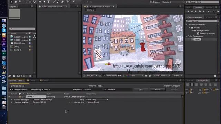Pause the current render
The image size is (221, 124).
[x=158, y=89]
